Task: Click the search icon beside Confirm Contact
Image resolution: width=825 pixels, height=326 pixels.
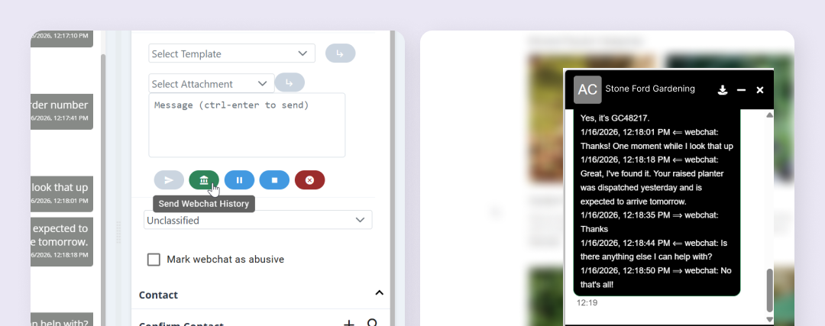Action: (x=373, y=323)
